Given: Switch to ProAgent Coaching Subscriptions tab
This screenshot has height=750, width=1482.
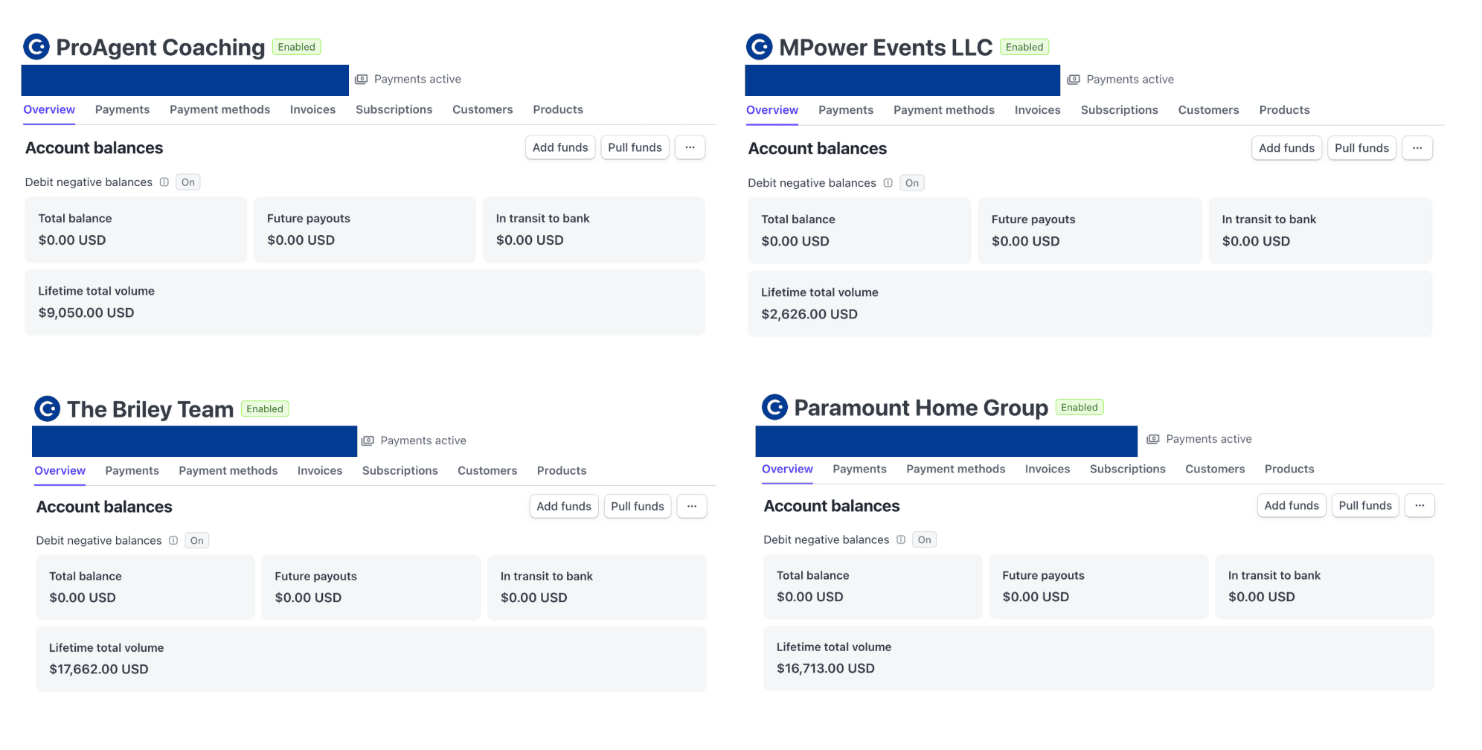Looking at the screenshot, I should point(394,109).
